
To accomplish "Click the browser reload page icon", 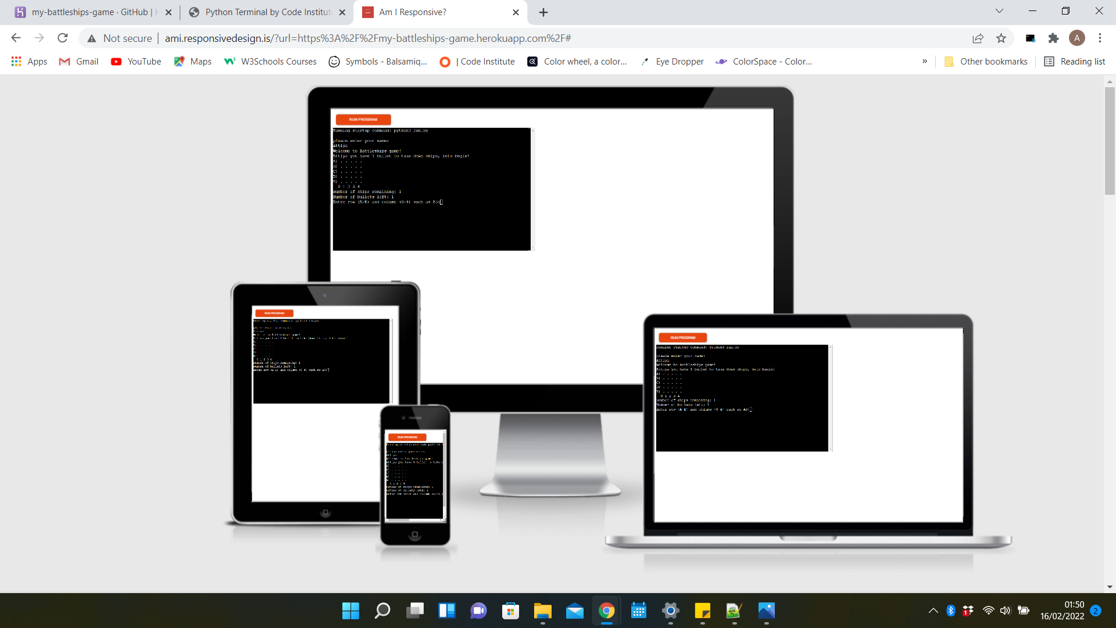I will 63,38.
